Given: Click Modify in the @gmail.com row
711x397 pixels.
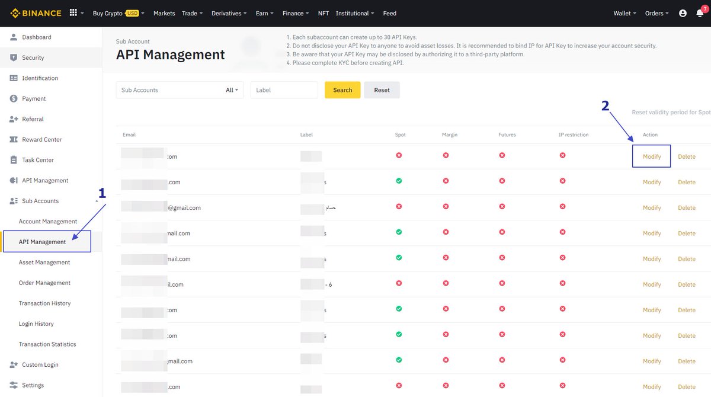Looking at the screenshot, I should click(x=652, y=207).
